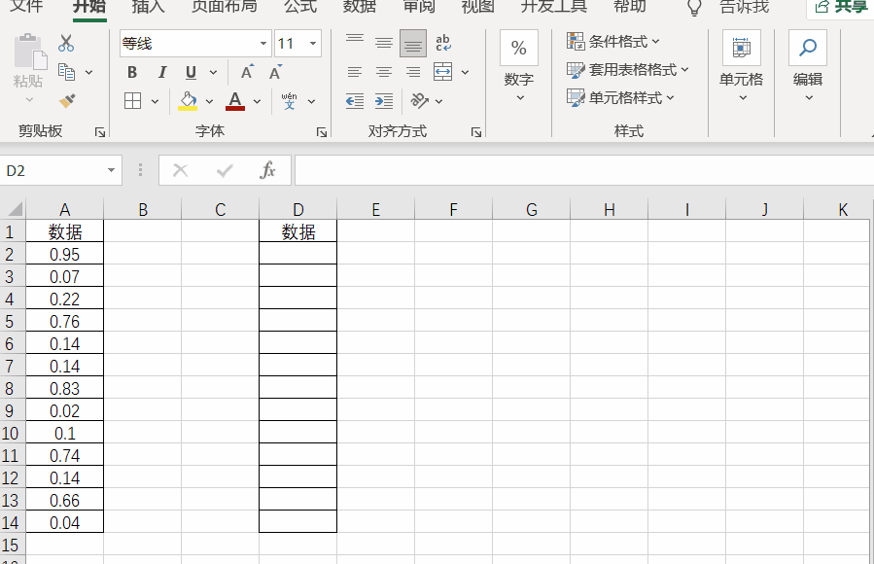874x564 pixels.
Task: Click the 共享 share button
Action: point(841,7)
